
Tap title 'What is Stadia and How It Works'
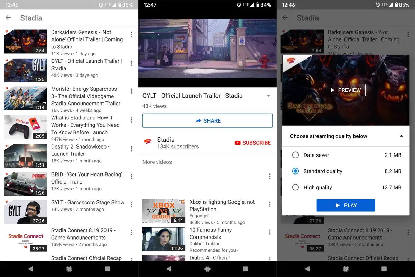coord(85,125)
